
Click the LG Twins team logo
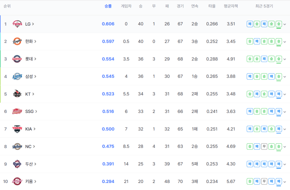point(17,24)
